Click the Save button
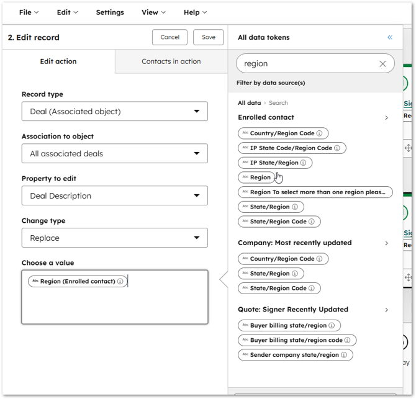 [x=208, y=37]
